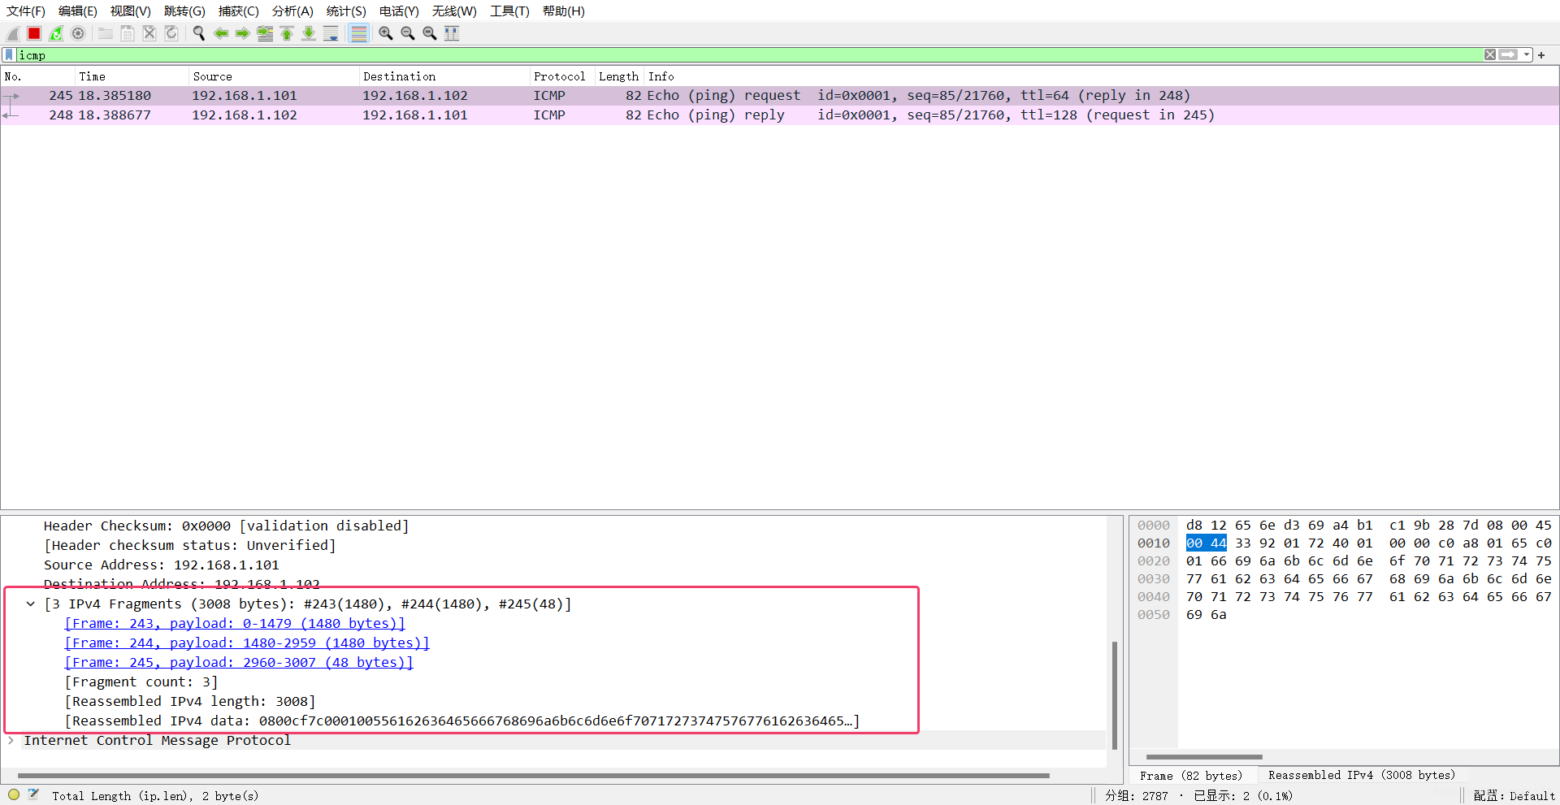Image resolution: width=1560 pixels, height=805 pixels.
Task: Open the 视图(V) menu
Action: [131, 11]
